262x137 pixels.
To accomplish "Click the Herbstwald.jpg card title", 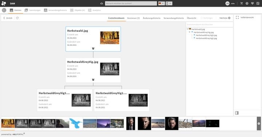I will tap(78, 31).
